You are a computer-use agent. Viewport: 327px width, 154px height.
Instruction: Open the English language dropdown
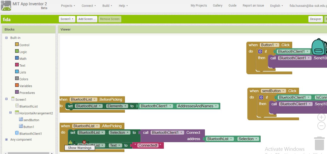click(x=277, y=6)
